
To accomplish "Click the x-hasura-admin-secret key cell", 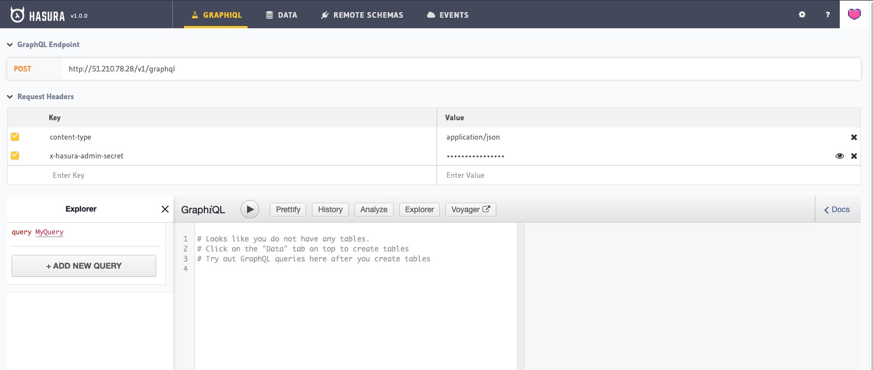I will pyautogui.click(x=86, y=156).
